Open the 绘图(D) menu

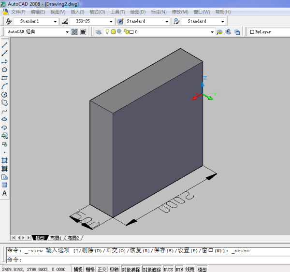[x=138, y=12]
